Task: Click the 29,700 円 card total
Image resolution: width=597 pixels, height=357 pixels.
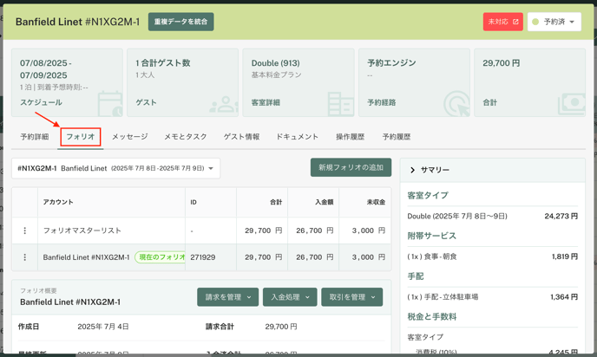Action: click(501, 63)
